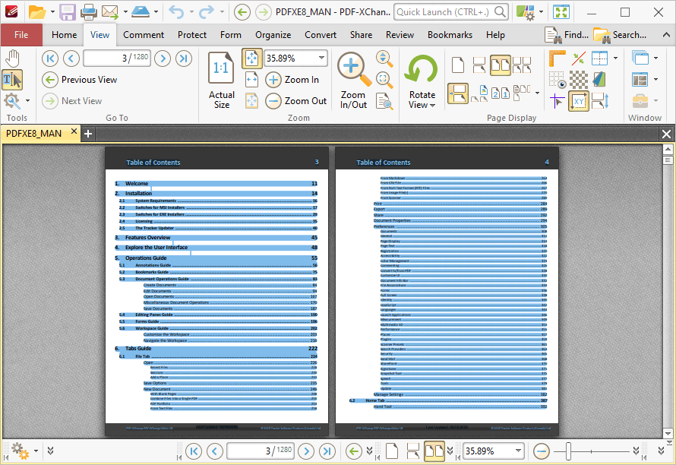Switch to the Organize tab
Screen dimensions: 676x465
(x=273, y=35)
